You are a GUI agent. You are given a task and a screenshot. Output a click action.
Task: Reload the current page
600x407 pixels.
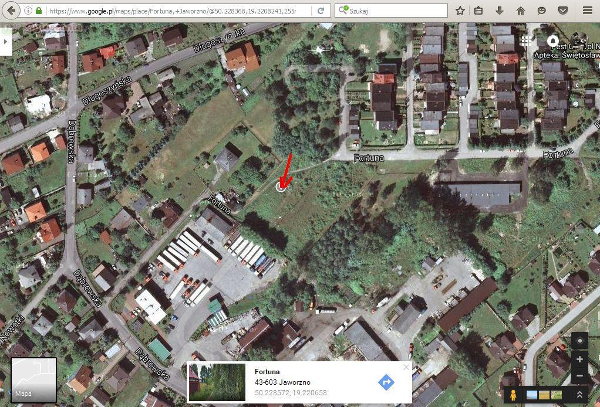pyautogui.click(x=321, y=11)
